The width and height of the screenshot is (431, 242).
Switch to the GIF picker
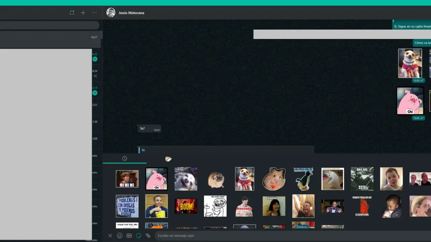pos(129,236)
